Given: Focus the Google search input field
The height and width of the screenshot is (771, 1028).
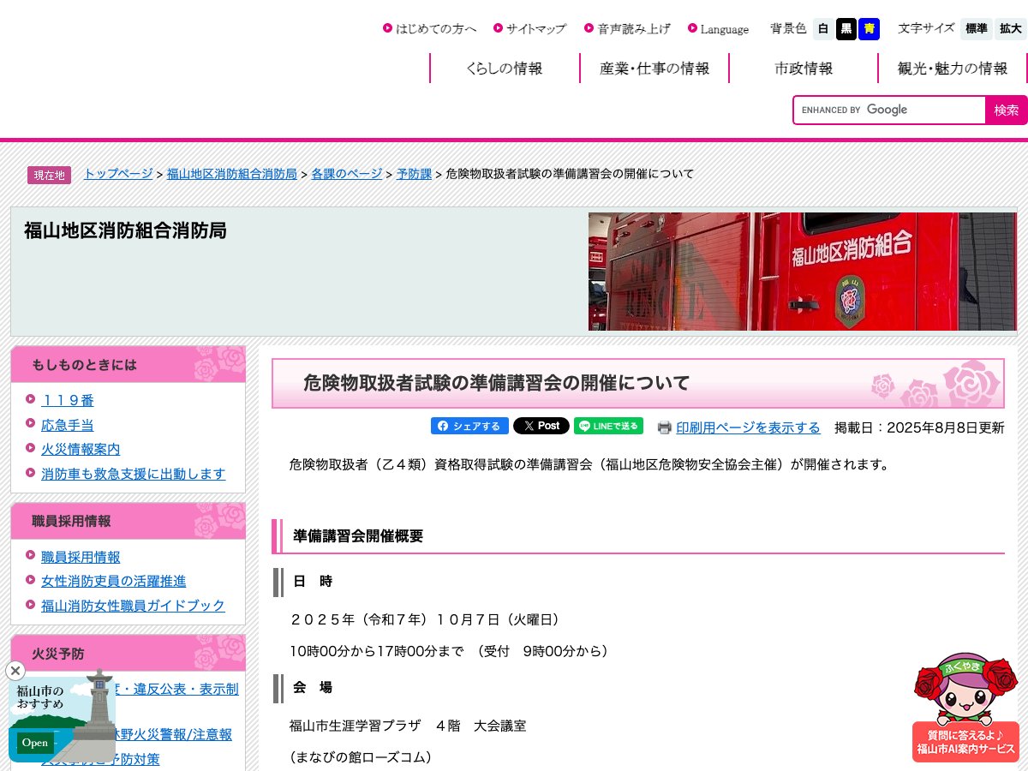Looking at the screenshot, I should coord(889,110).
